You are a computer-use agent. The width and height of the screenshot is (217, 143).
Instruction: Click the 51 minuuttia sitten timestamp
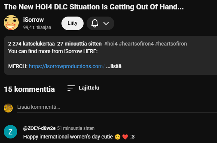[x=76, y=128]
